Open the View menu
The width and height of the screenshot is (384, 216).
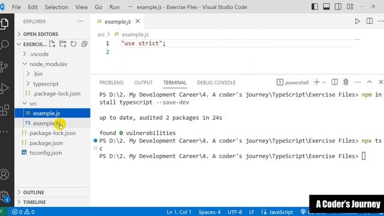point(82,7)
